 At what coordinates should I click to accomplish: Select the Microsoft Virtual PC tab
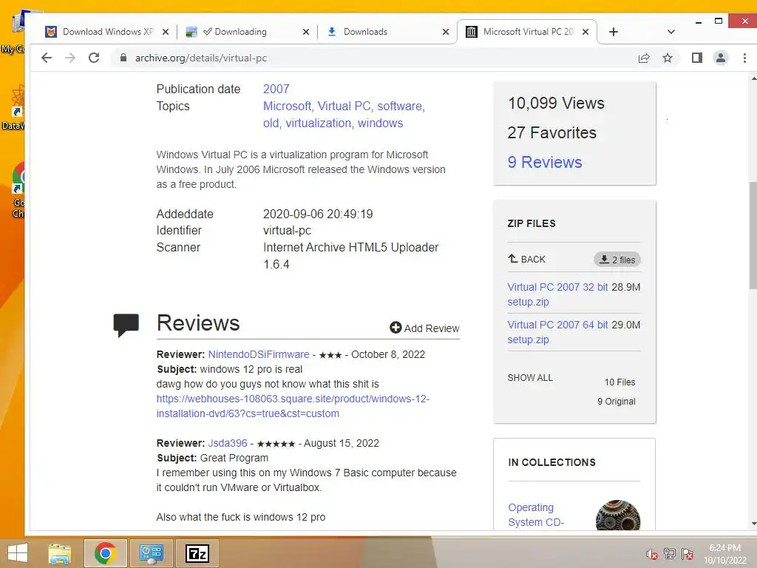click(x=527, y=32)
